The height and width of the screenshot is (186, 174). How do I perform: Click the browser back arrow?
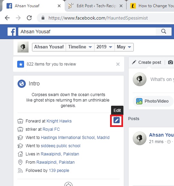click(x=7, y=18)
